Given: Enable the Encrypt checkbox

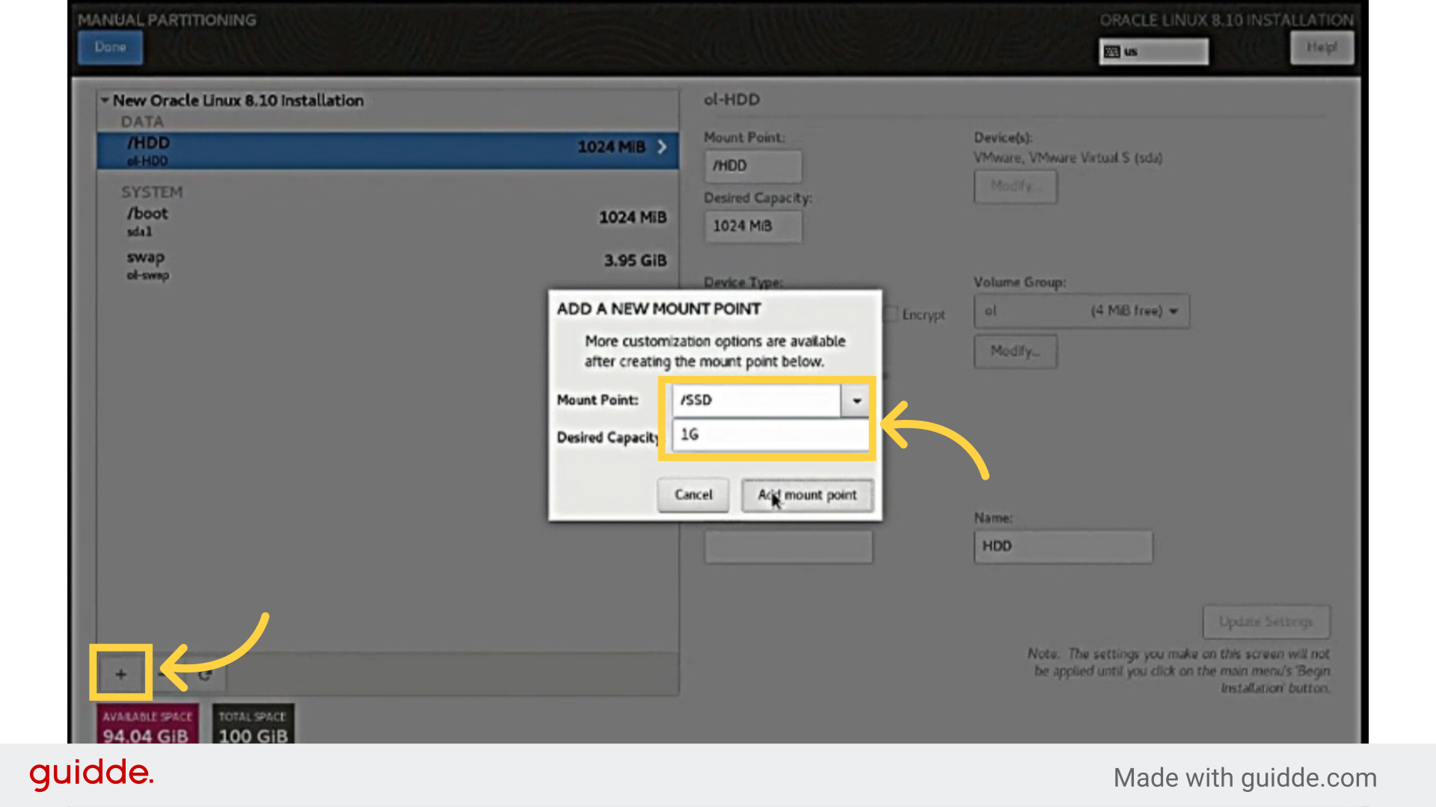Looking at the screenshot, I should click(x=891, y=314).
